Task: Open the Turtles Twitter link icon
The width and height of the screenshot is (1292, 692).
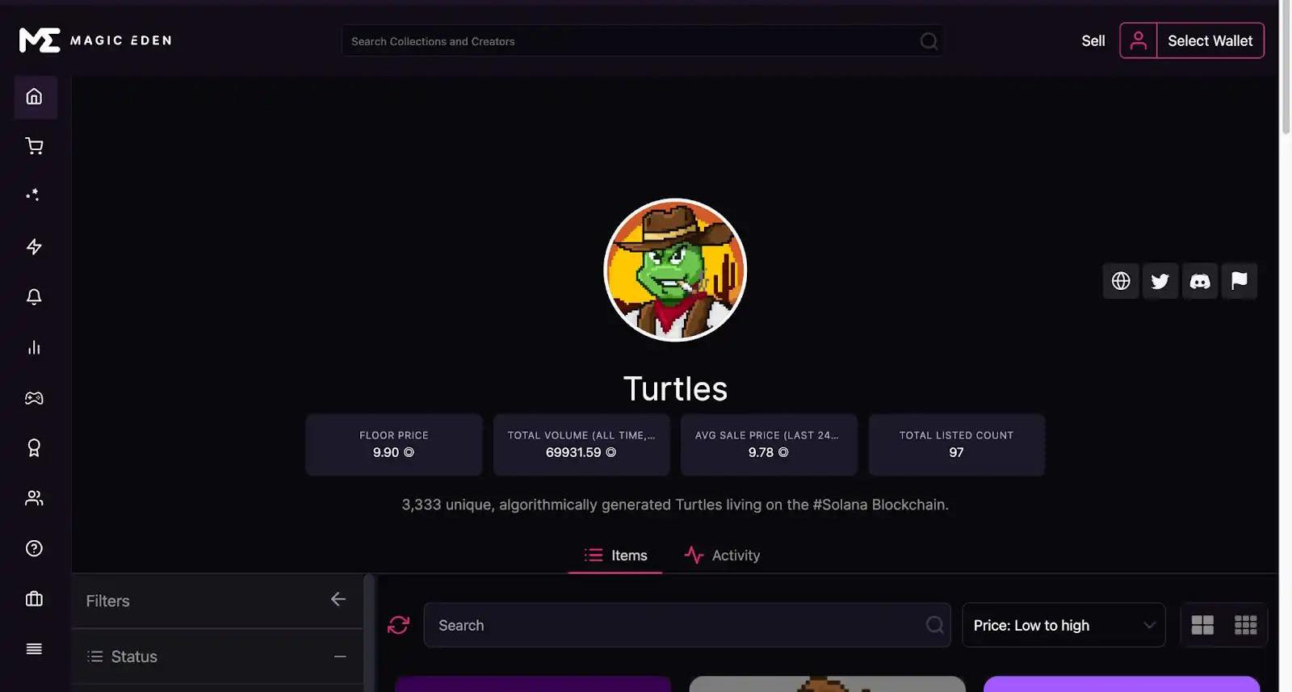Action: [x=1160, y=281]
